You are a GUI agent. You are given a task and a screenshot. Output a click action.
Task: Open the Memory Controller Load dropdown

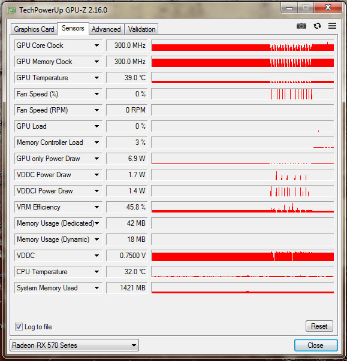click(96, 142)
